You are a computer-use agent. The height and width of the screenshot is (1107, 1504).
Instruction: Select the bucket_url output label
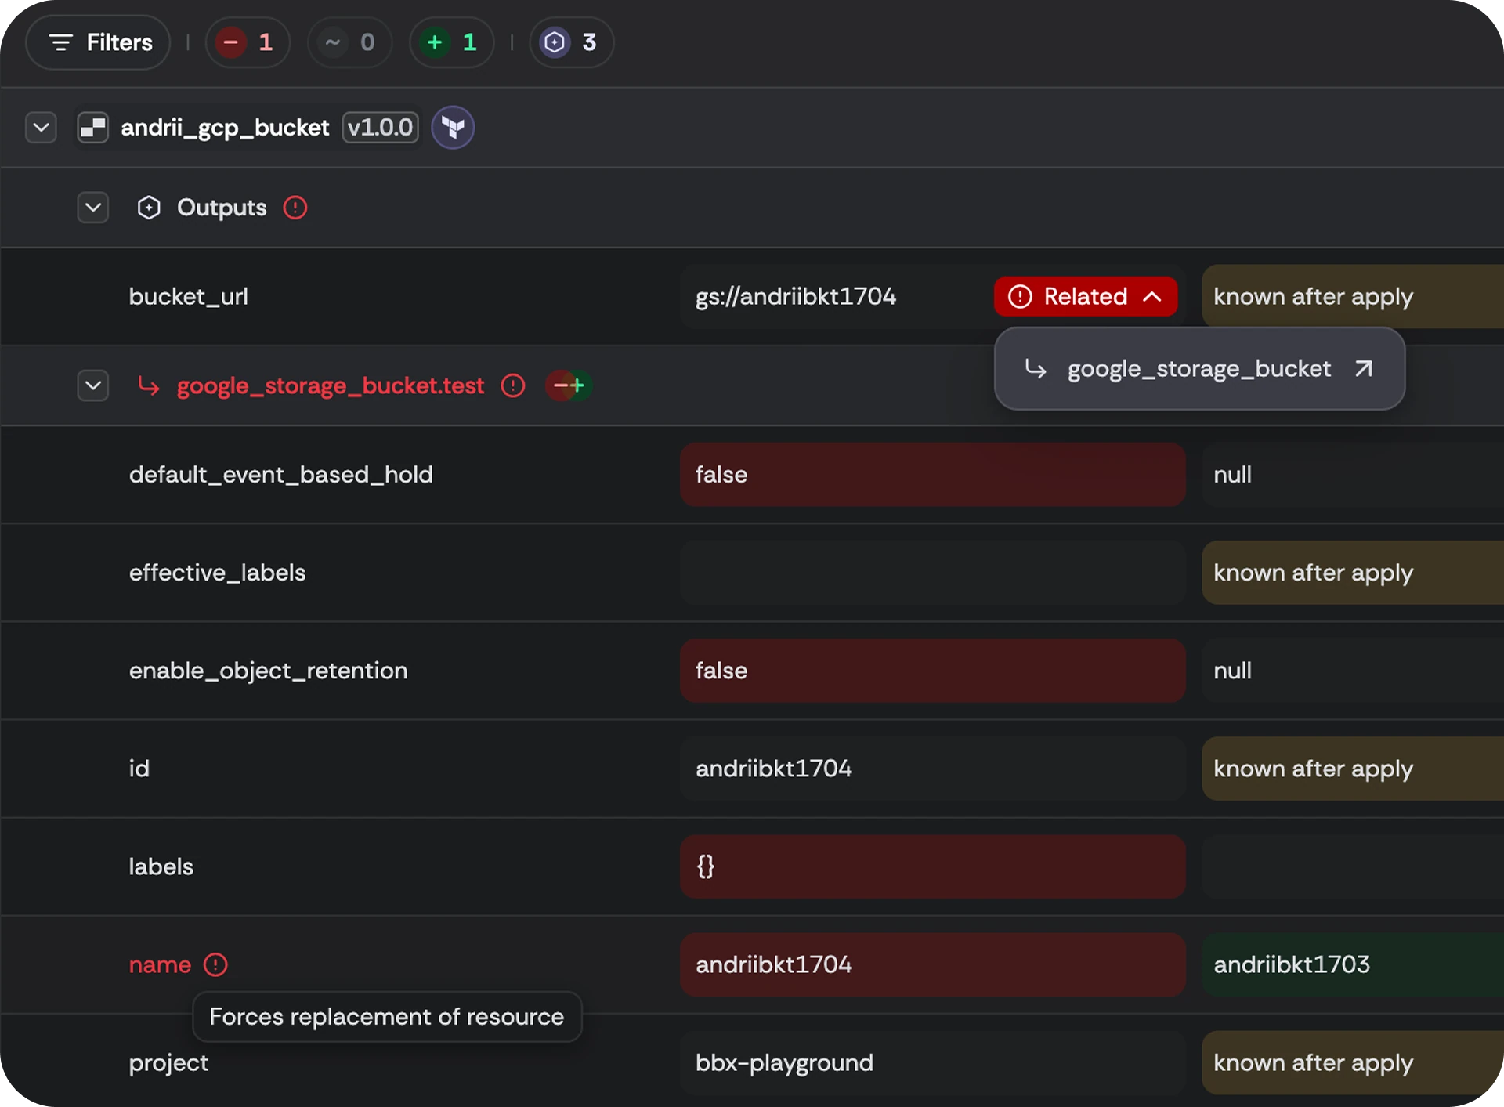point(188,296)
